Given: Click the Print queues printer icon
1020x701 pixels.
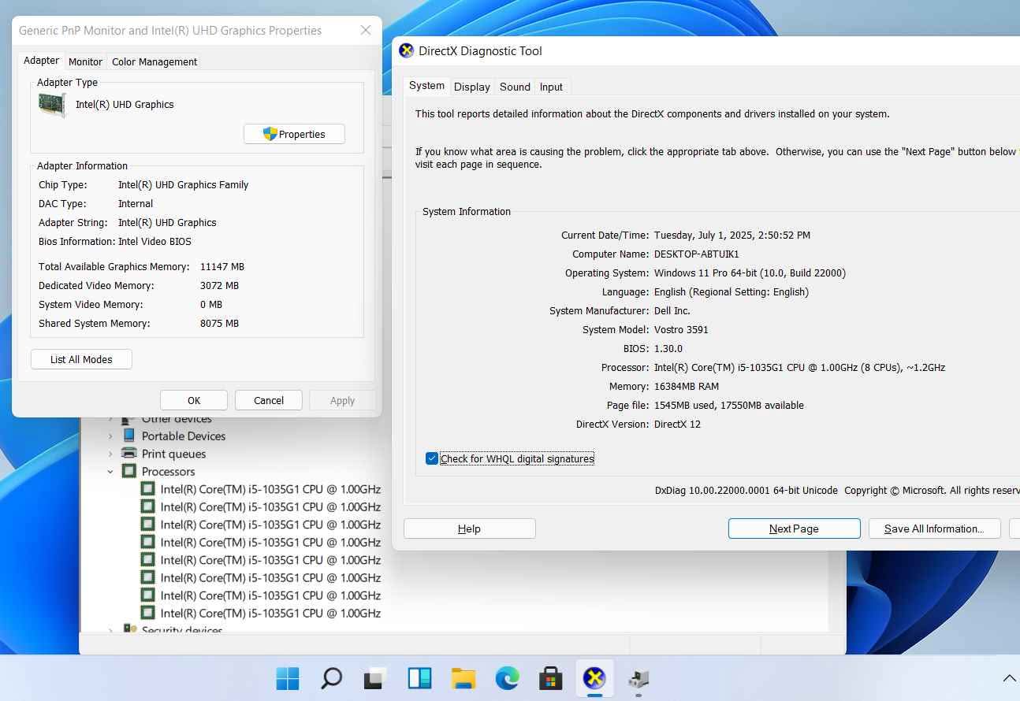Looking at the screenshot, I should [x=129, y=454].
